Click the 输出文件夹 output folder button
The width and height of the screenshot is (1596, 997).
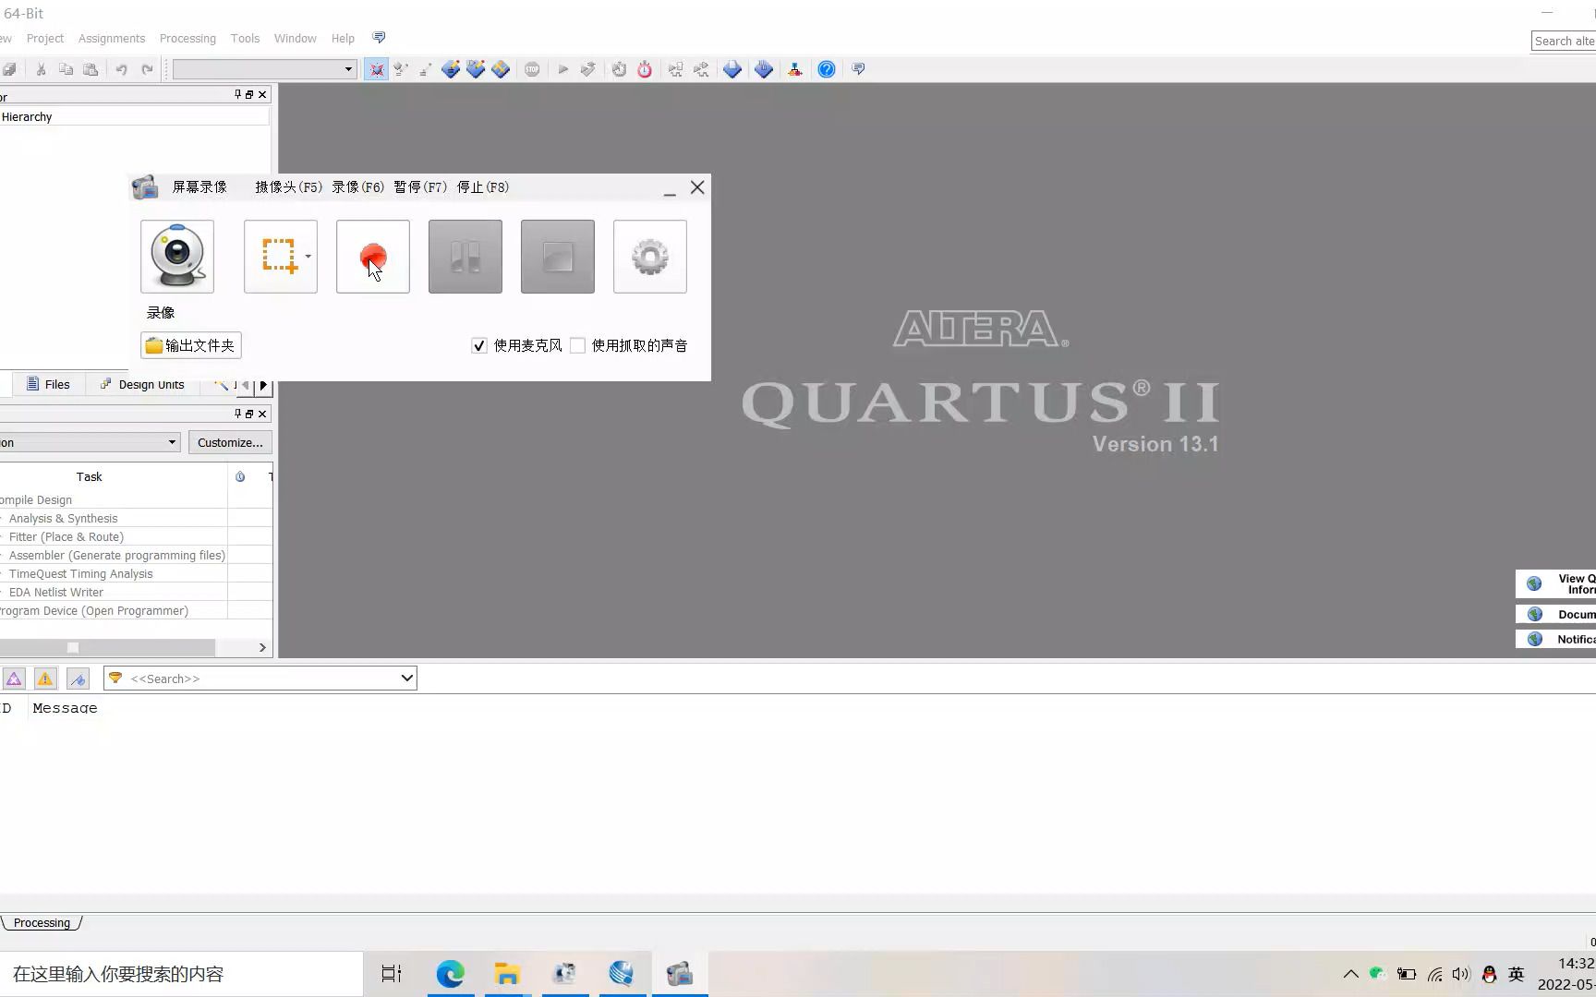point(190,345)
